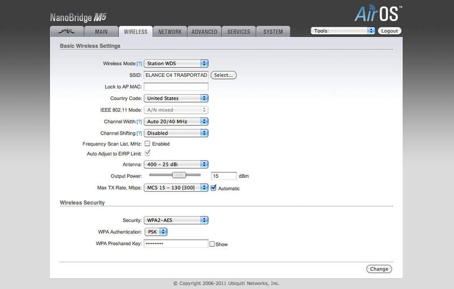Enable the Frequency Scan List checkbox
The image size is (454, 289).
[148, 143]
